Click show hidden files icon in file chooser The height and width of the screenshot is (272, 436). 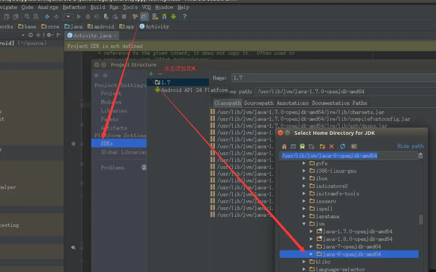[354, 146]
